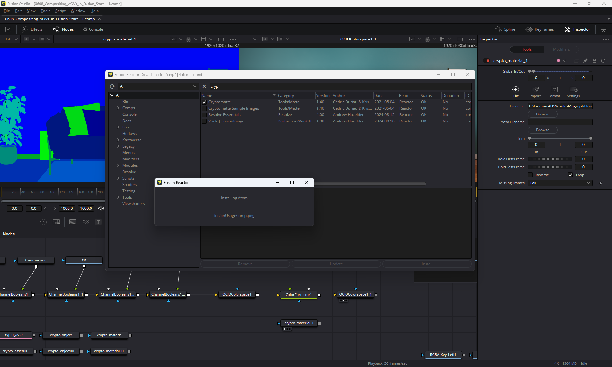
Task: Click the text tool T icon
Action: pos(98,222)
